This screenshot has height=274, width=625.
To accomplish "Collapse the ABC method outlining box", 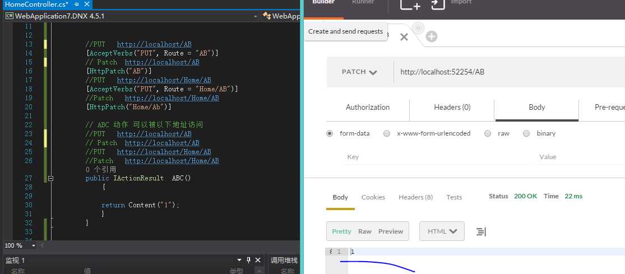I will [x=50, y=178].
